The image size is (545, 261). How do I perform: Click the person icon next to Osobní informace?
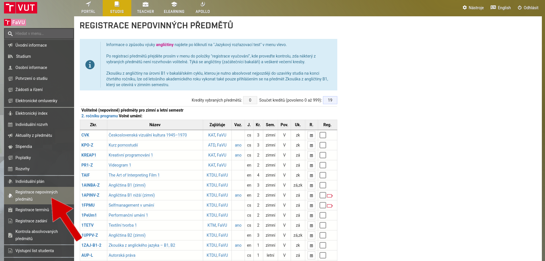[x=10, y=68]
